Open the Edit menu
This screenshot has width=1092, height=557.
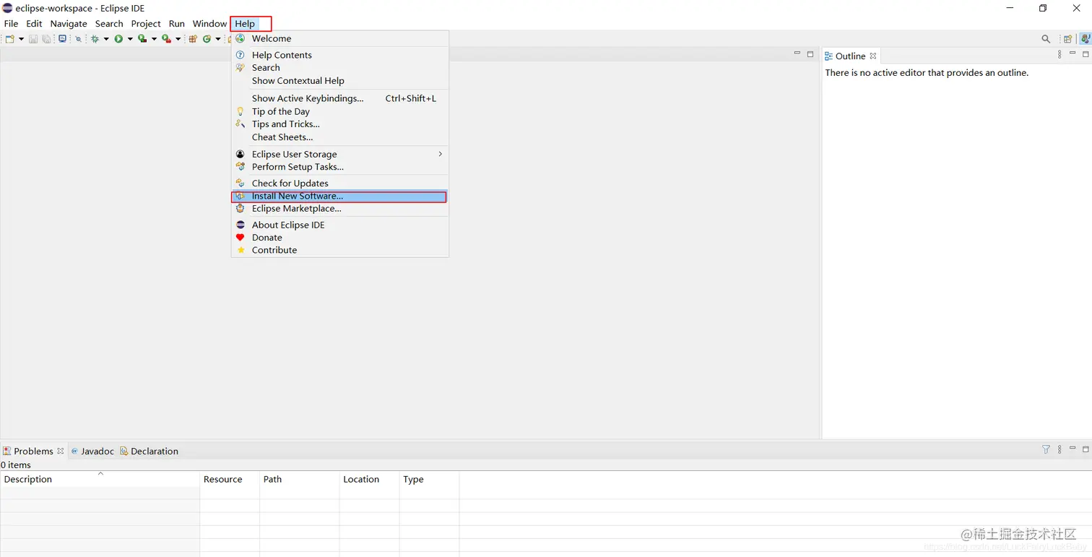[34, 24]
